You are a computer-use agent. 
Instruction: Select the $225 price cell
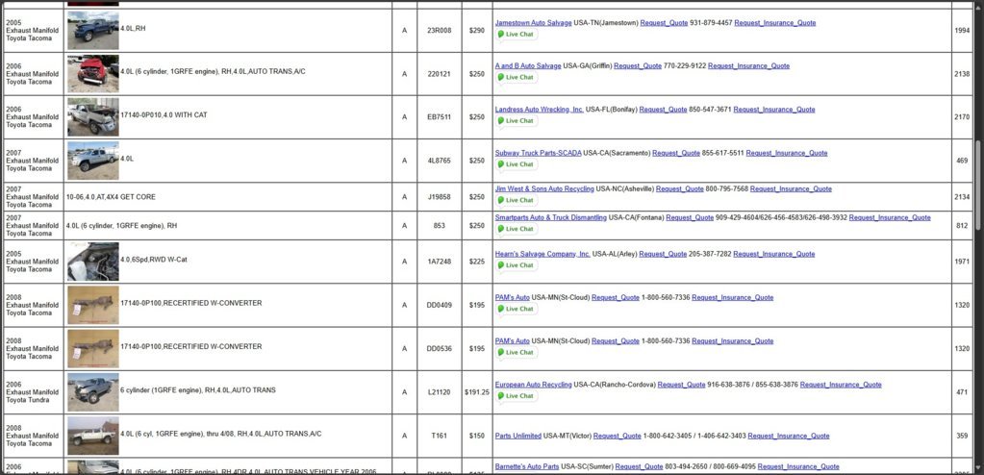477,262
